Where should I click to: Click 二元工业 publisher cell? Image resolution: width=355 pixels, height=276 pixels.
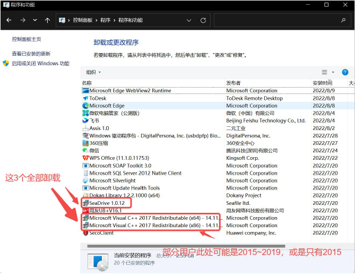click(236, 128)
